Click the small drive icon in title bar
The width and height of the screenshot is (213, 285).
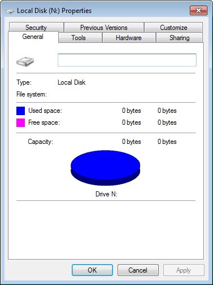pos(10,11)
